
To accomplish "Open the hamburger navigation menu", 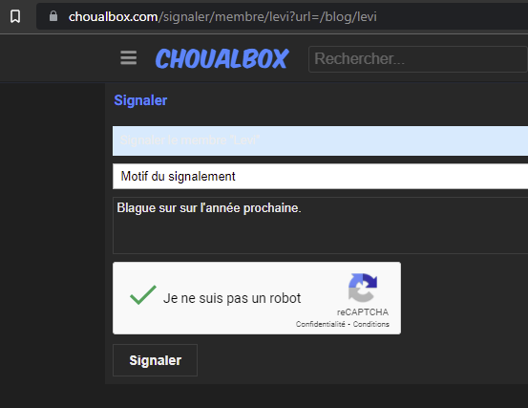I will [x=128, y=58].
